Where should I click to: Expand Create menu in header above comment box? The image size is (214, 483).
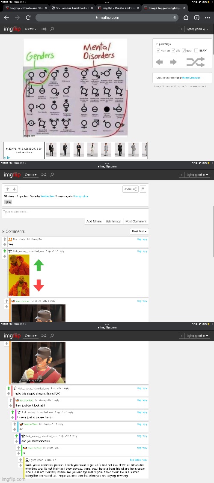pyautogui.click(x=30, y=175)
